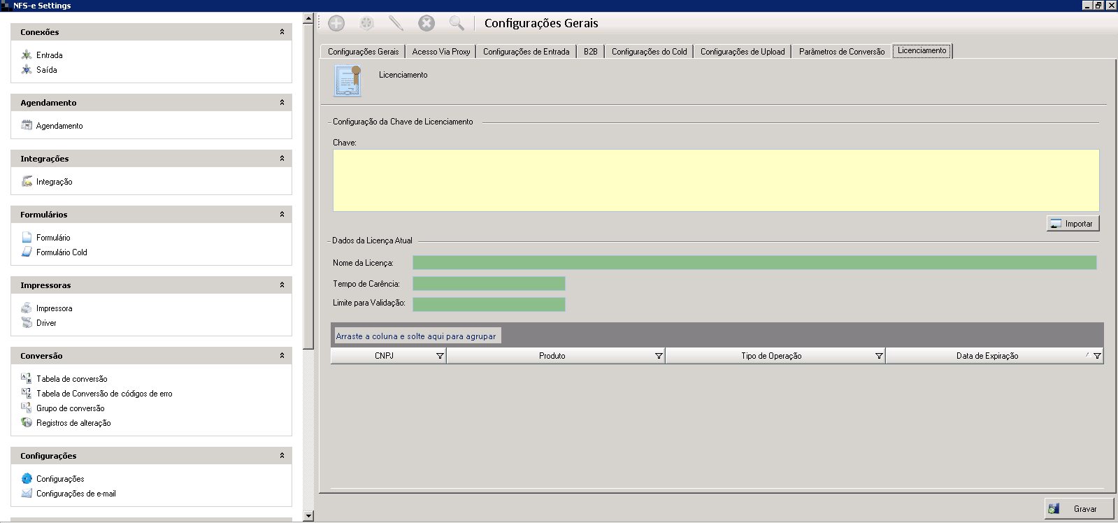
Task: Click into the Chave text field
Action: (715, 180)
